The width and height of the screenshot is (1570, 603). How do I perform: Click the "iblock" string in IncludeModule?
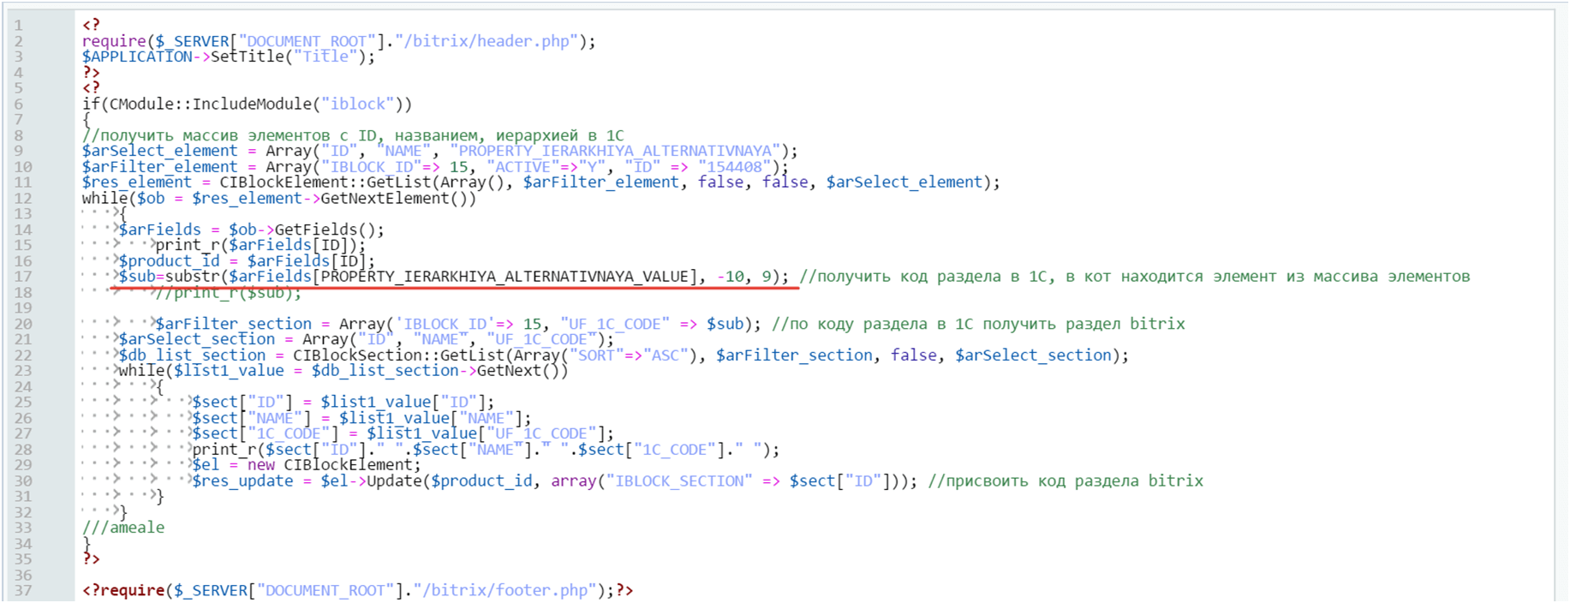coord(357,104)
